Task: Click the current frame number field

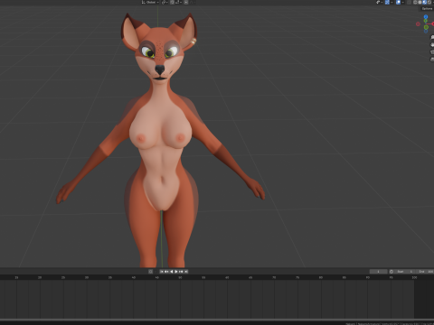Action: point(378,272)
